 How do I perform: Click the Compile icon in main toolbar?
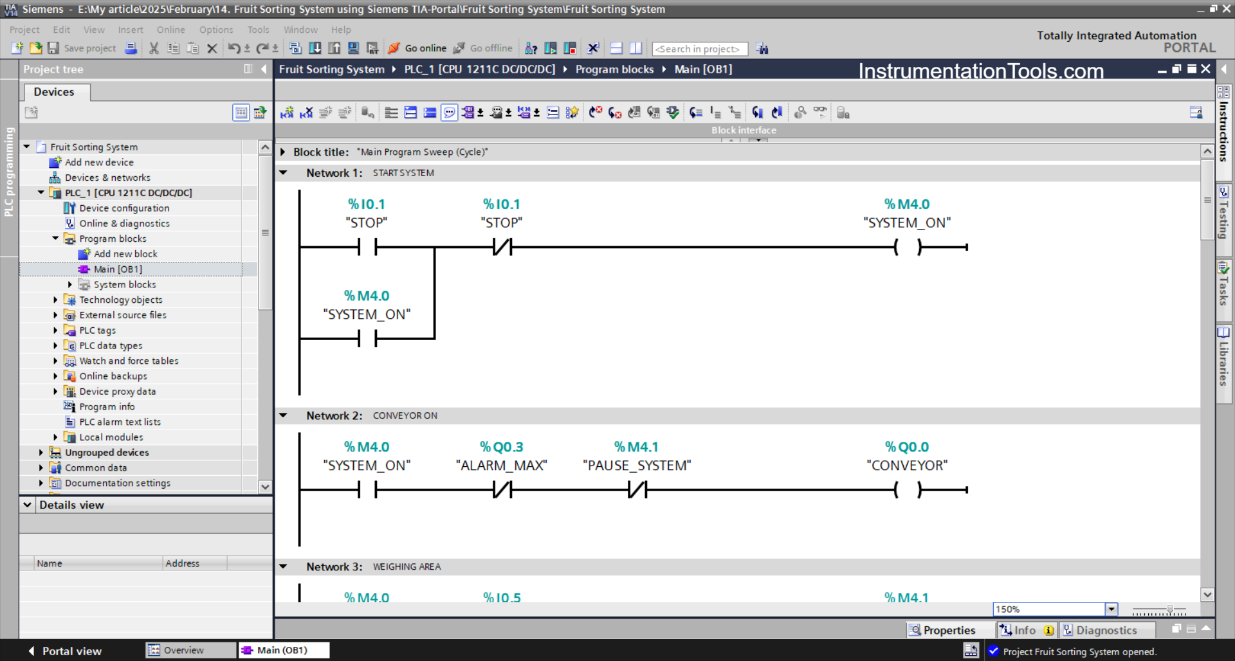(x=295, y=48)
